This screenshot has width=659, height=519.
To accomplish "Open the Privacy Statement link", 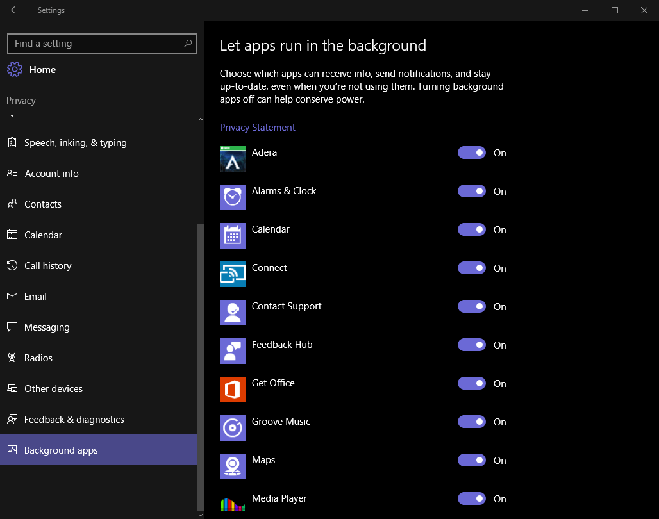I will [257, 127].
